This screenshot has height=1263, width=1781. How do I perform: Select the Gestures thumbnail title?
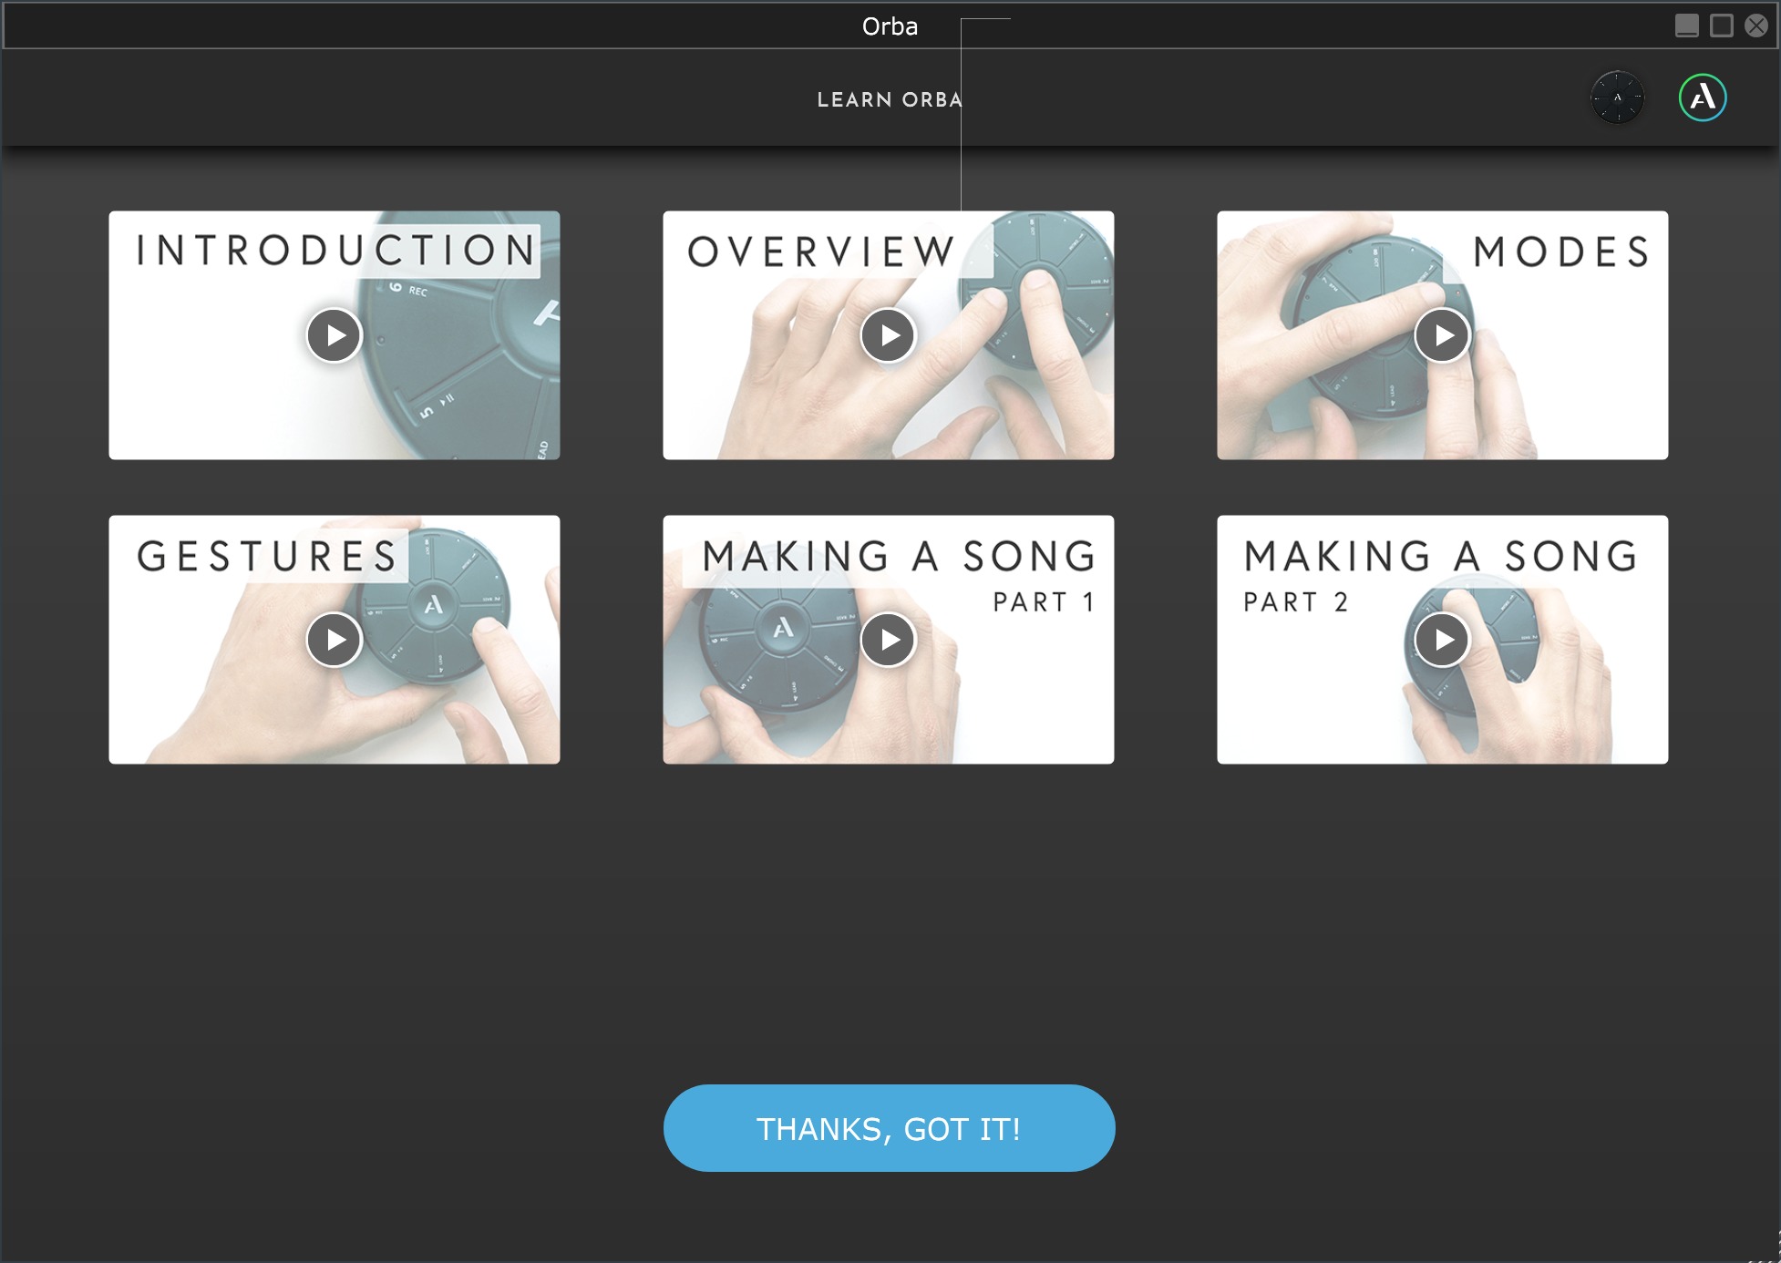click(267, 556)
